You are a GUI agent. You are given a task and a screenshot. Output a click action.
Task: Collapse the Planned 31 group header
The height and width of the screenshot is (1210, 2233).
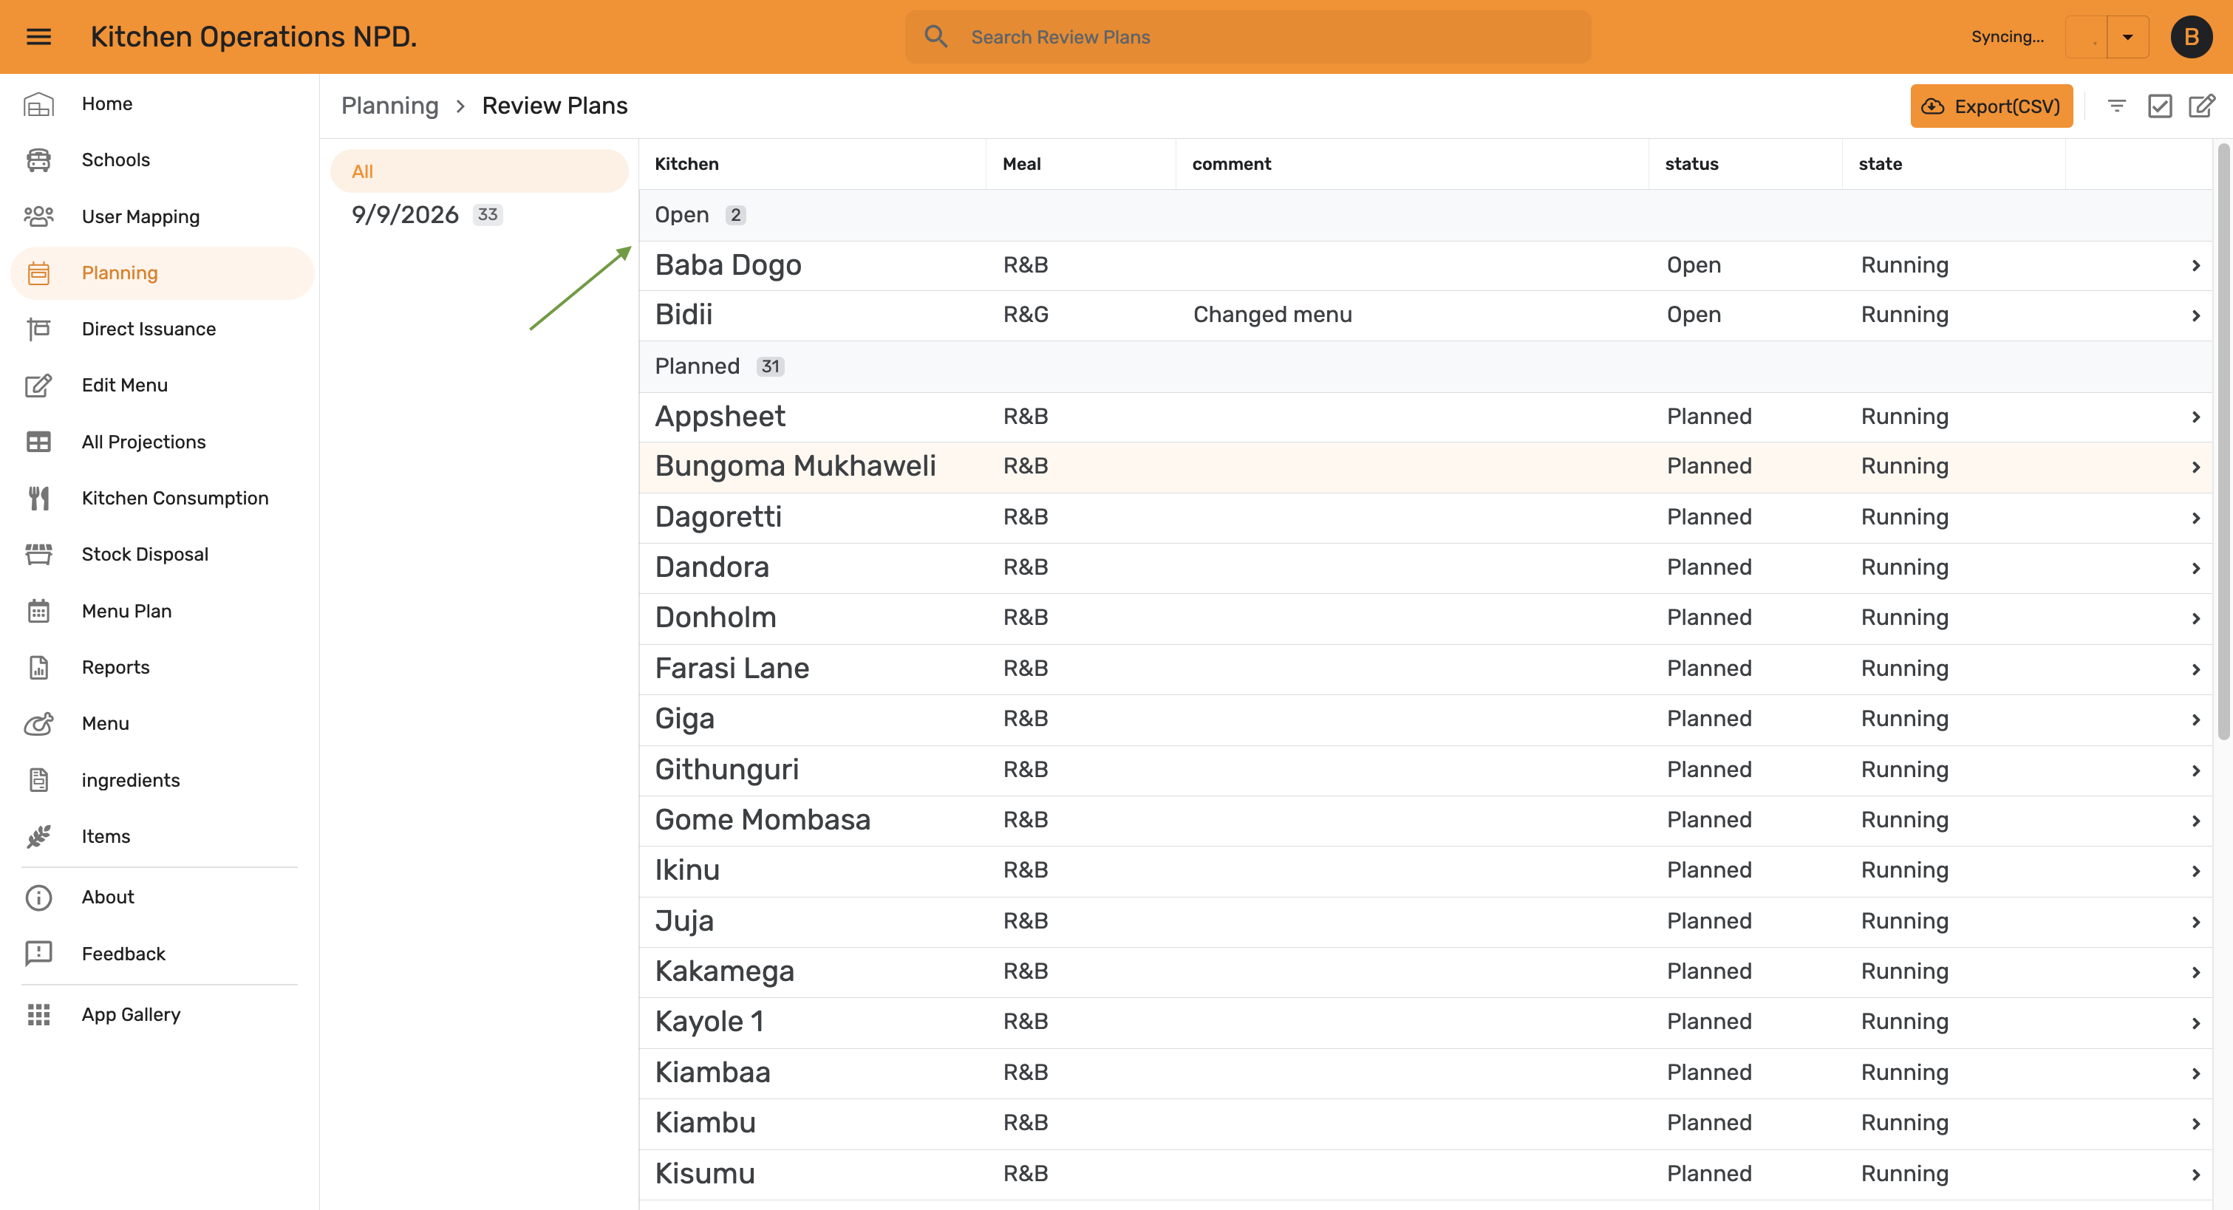click(1425, 366)
